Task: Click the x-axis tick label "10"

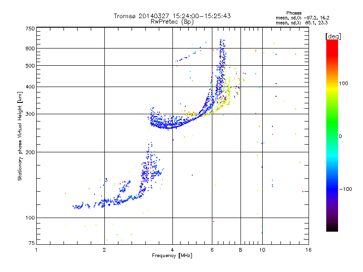Action: [262, 250]
